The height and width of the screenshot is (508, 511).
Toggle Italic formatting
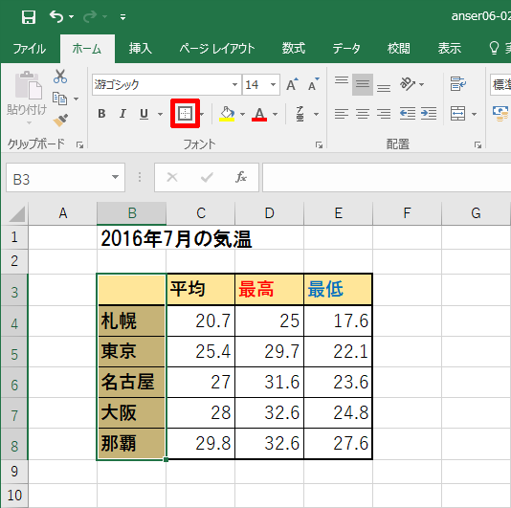(x=122, y=114)
